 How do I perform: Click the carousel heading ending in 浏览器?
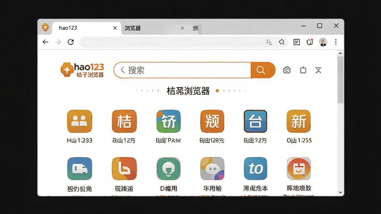click(x=188, y=91)
